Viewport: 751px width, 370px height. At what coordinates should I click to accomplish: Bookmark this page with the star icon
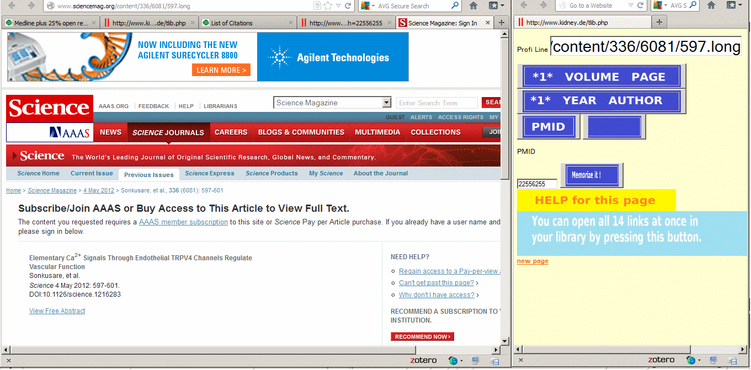328,6
